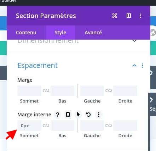Enable hover state for Marge interne
Viewport: 156px width, 151px height.
(x=78, y=115)
